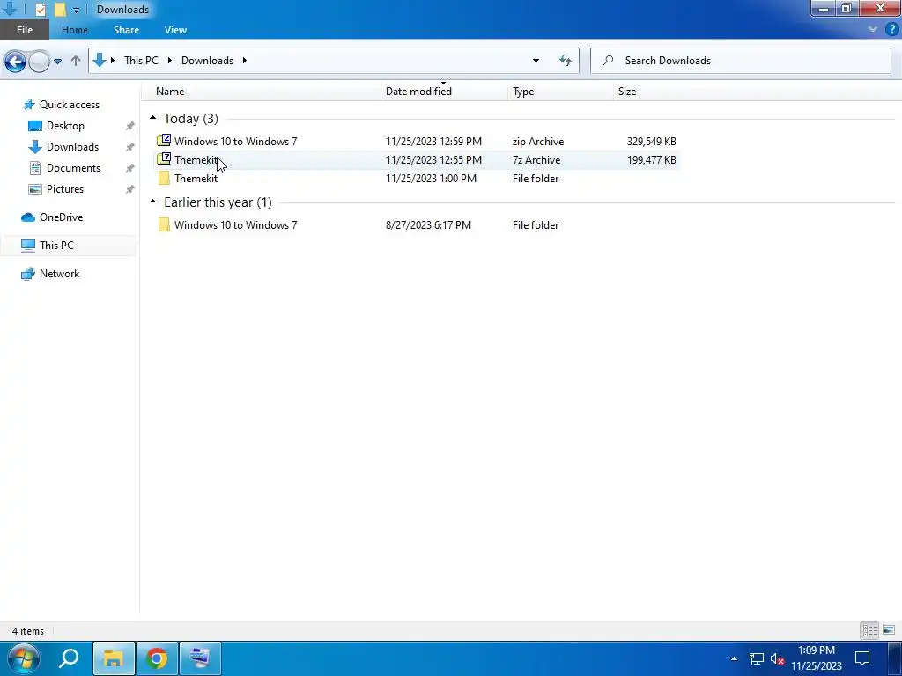Screen dimensions: 902x676
Task: Open the File menu
Action: pyautogui.click(x=24, y=30)
